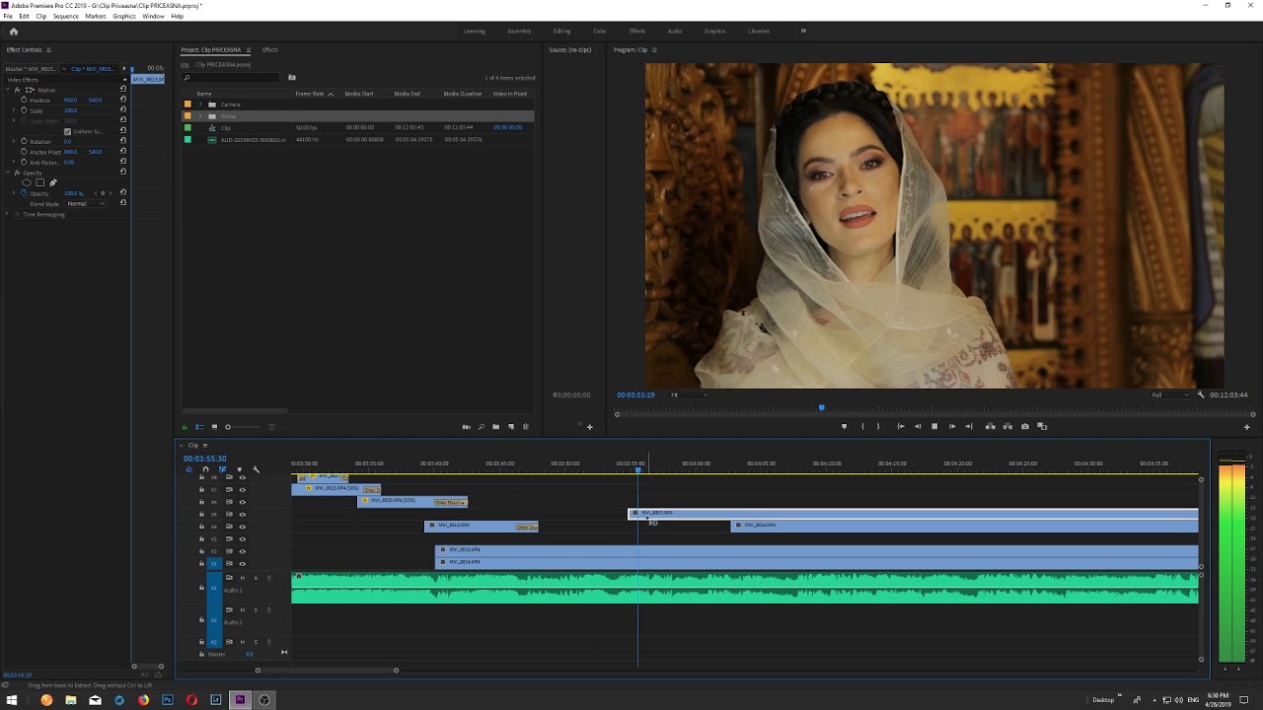Open Program monitor button editor plus icon
1263x710 pixels.
[x=1246, y=427]
